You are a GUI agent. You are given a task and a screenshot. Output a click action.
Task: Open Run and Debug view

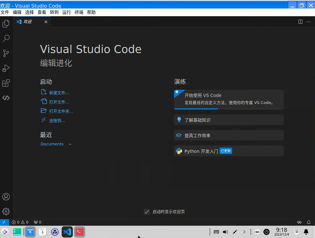[x=6, y=68]
